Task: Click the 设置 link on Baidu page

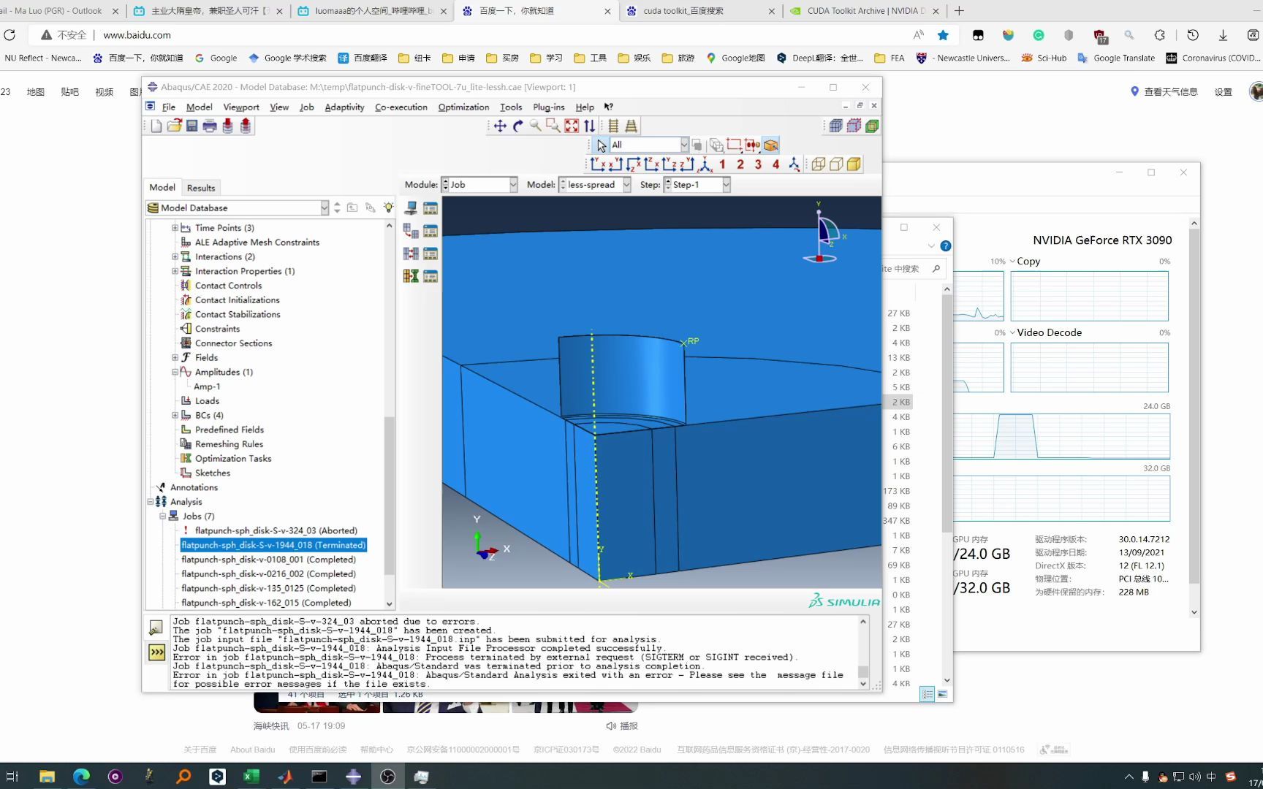Action: 1223,92
